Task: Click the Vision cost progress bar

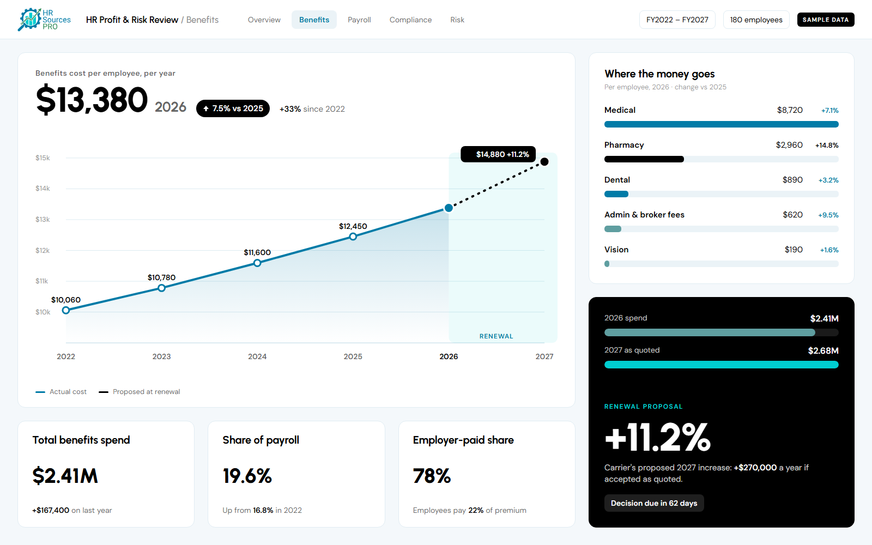Action: pos(722,264)
